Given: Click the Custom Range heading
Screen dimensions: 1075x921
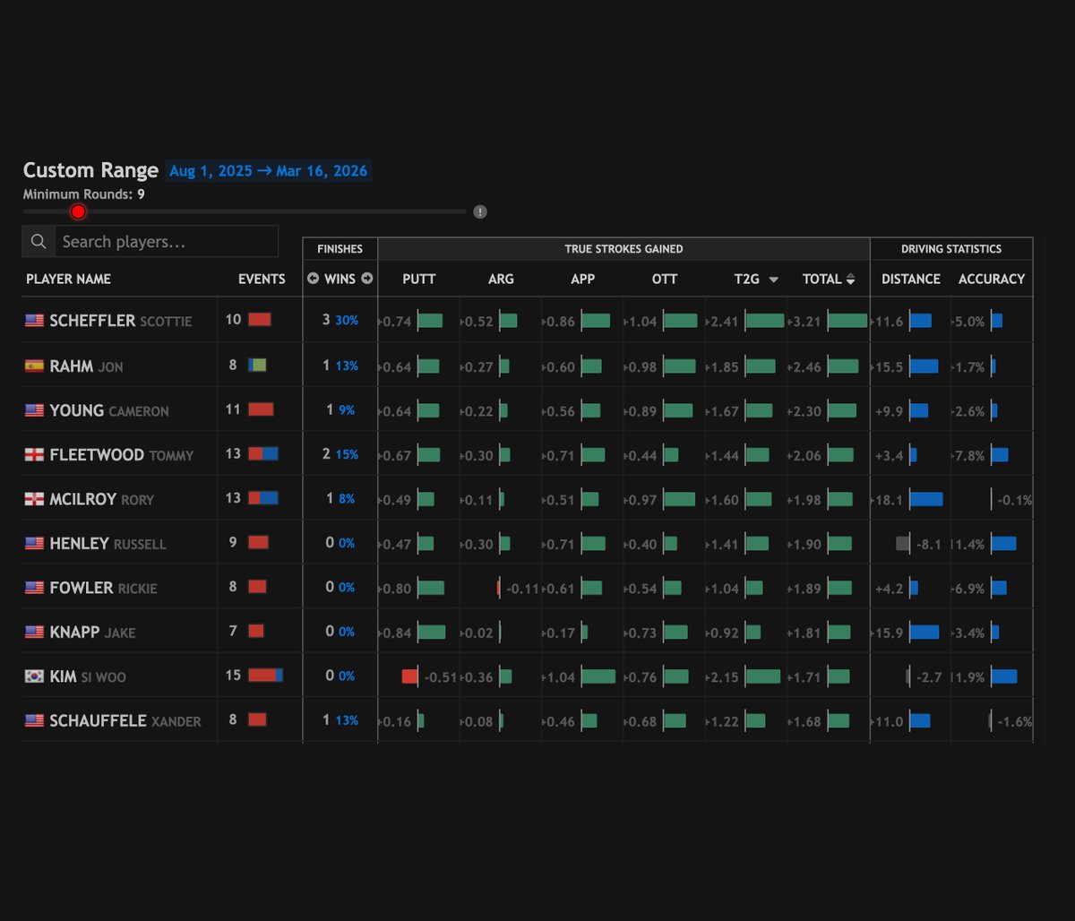Looking at the screenshot, I should [90, 170].
